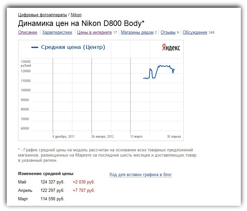Open the Цены в интернете tab

[94, 32]
